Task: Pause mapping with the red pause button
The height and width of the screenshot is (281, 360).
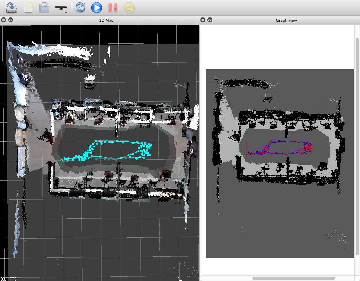Action: pyautogui.click(x=113, y=7)
